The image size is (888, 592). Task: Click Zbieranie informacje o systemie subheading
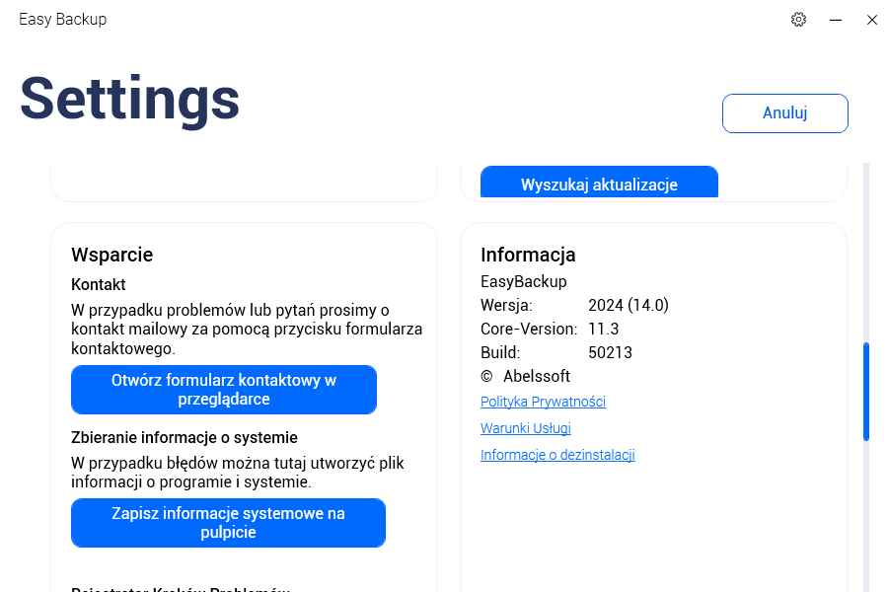(x=185, y=437)
